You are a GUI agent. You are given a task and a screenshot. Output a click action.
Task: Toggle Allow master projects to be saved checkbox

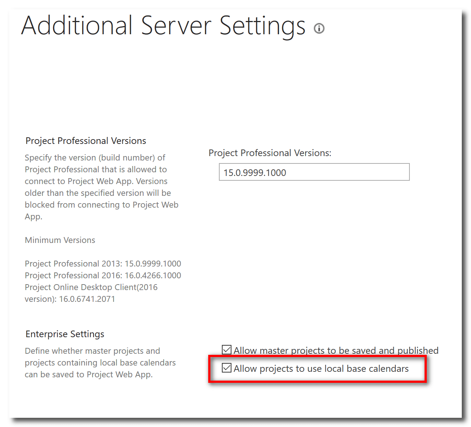(x=227, y=350)
